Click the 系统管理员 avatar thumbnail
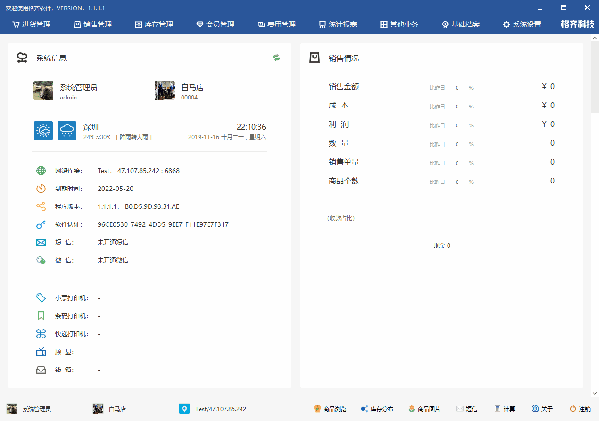This screenshot has height=421, width=599. [43, 91]
